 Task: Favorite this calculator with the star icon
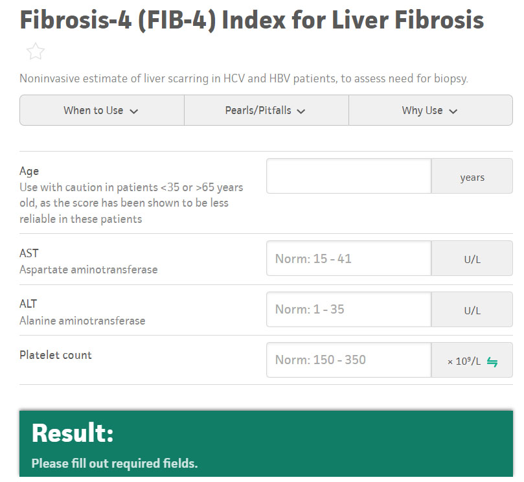click(x=36, y=52)
